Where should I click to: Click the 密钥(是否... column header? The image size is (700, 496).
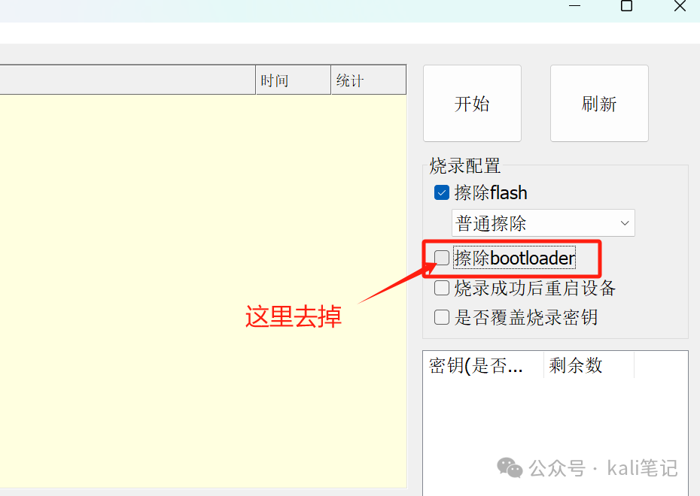483,365
